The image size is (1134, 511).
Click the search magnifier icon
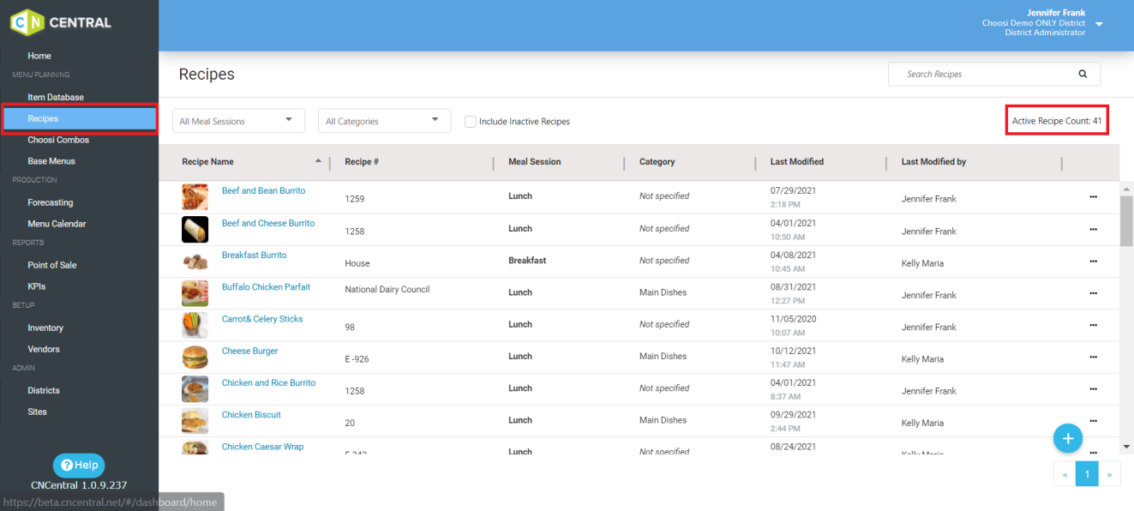[1083, 75]
